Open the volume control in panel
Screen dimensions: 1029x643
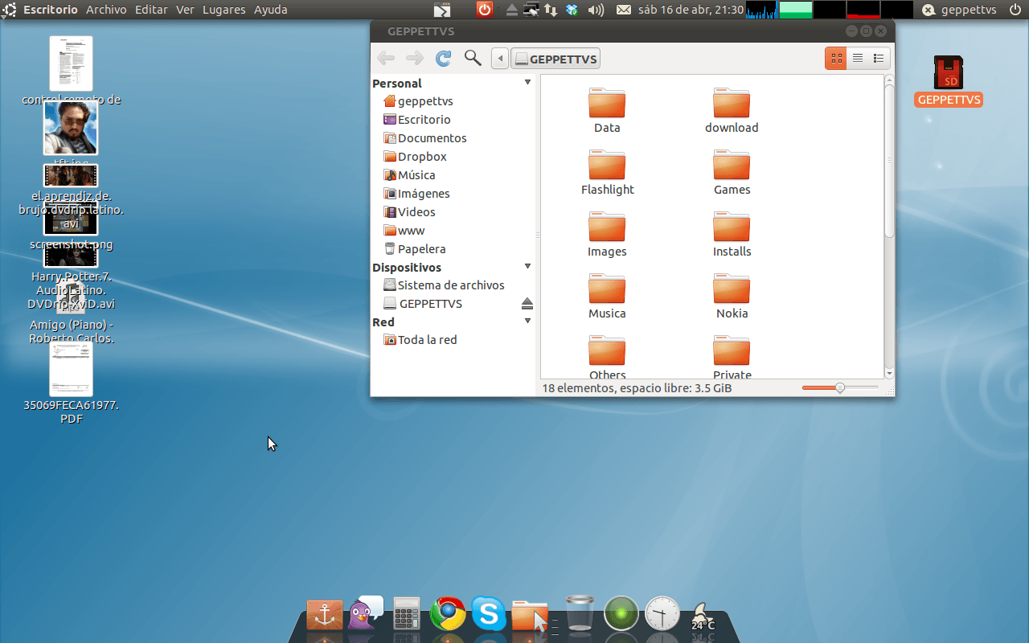(x=596, y=10)
